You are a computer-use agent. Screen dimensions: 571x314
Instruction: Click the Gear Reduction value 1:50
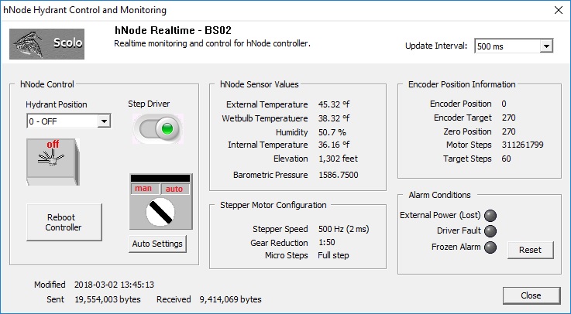(x=327, y=242)
